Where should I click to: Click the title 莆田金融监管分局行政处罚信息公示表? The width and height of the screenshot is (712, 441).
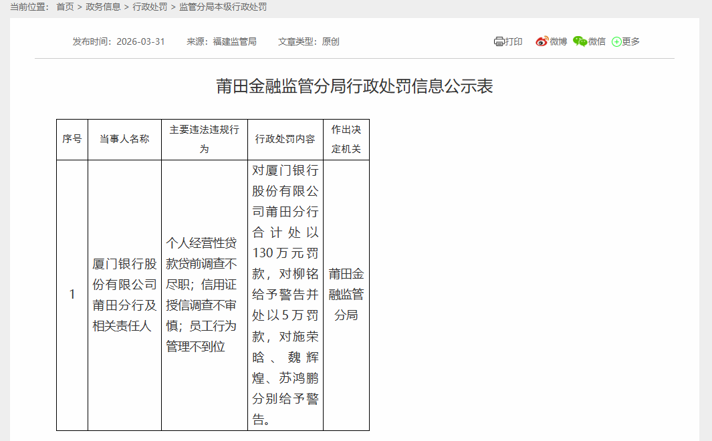(354, 86)
